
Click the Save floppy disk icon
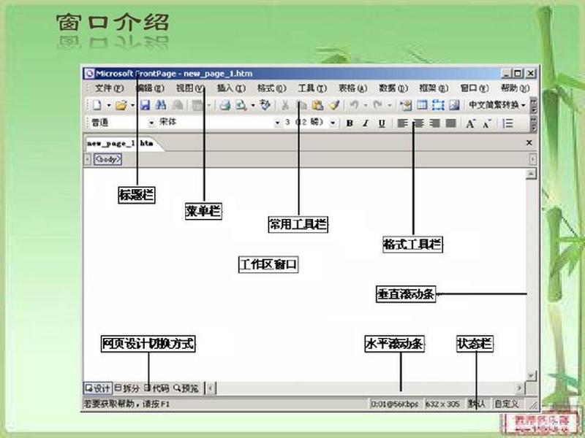145,105
